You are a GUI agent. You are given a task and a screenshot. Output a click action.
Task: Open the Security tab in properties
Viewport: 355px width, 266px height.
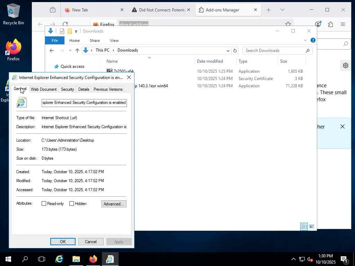point(68,89)
